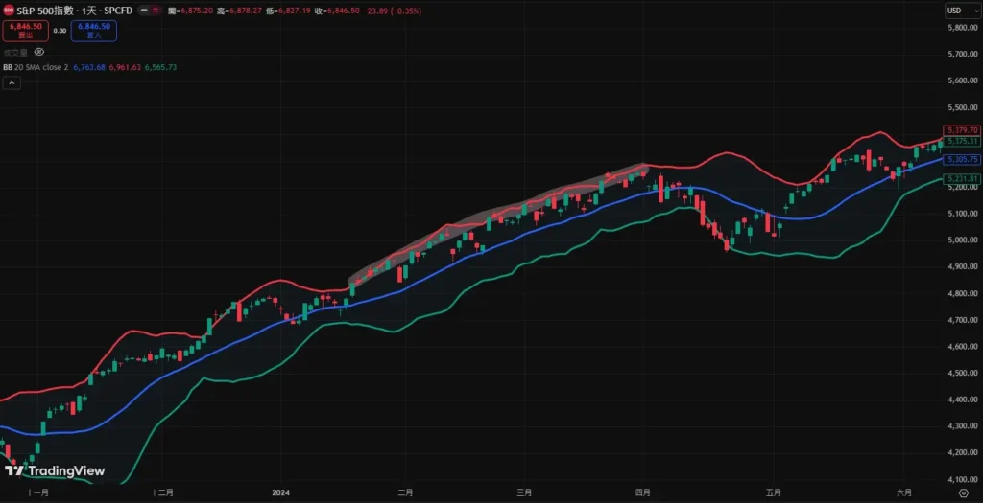Image resolution: width=983 pixels, height=503 pixels.
Task: Click the red upper band price label 5,379.70
Action: [x=961, y=129]
